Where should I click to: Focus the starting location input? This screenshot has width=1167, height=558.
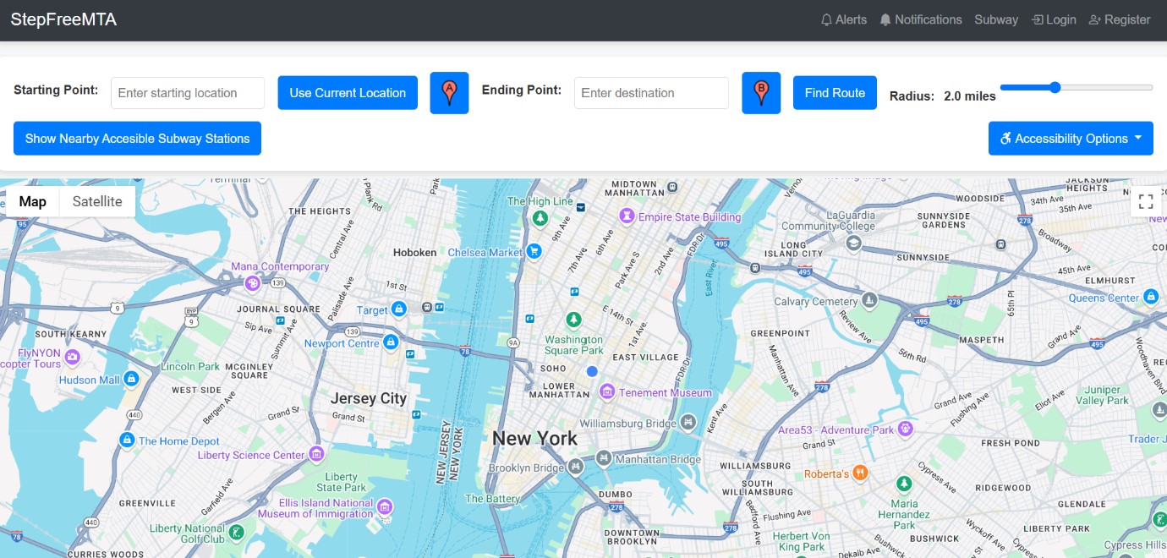pos(188,93)
